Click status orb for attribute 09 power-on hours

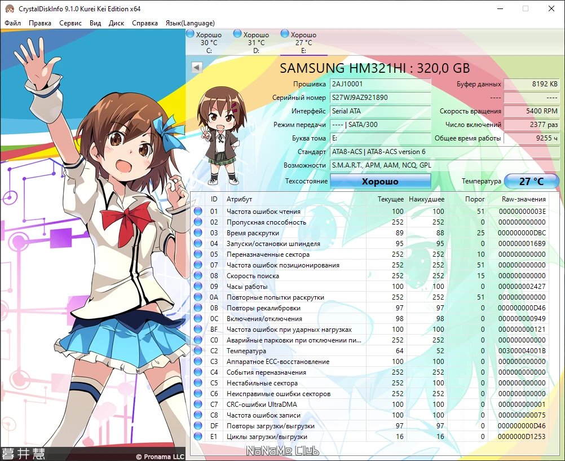[198, 287]
